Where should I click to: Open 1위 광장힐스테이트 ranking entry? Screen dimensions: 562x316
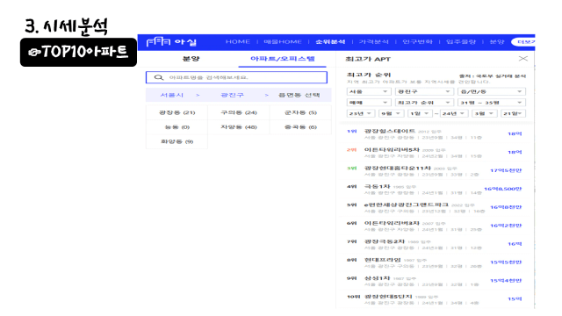pyautogui.click(x=435, y=134)
